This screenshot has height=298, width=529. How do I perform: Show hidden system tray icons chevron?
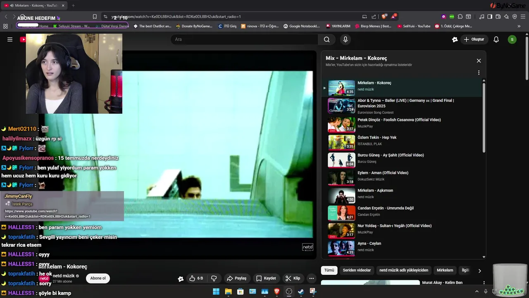[x=478, y=291]
